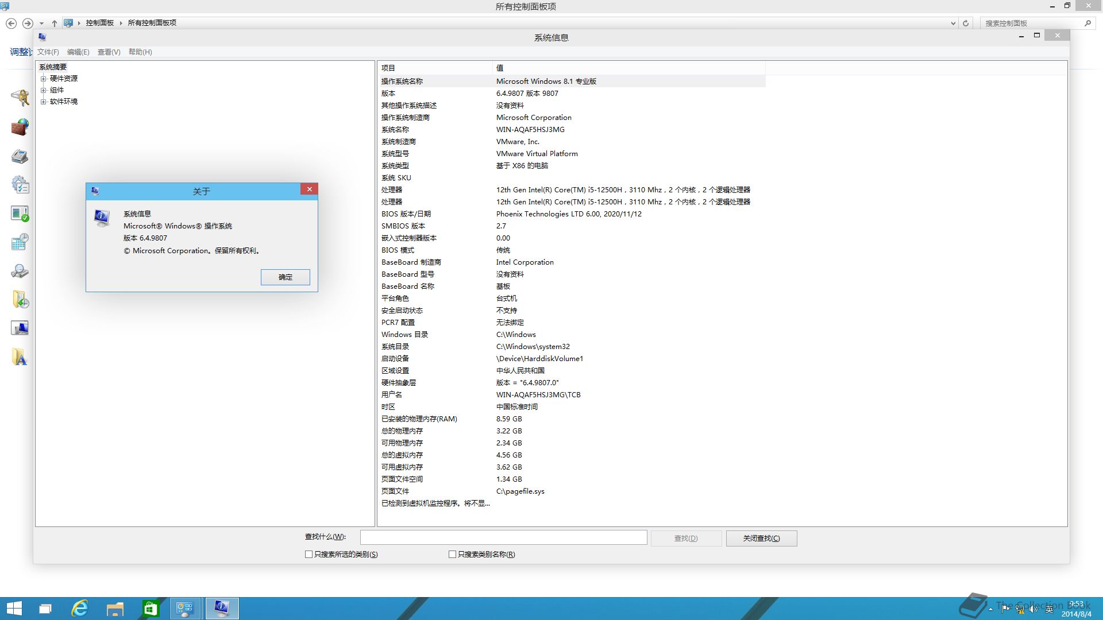Close the 关于 dialog with red X
This screenshot has height=620, width=1103.
pos(309,189)
